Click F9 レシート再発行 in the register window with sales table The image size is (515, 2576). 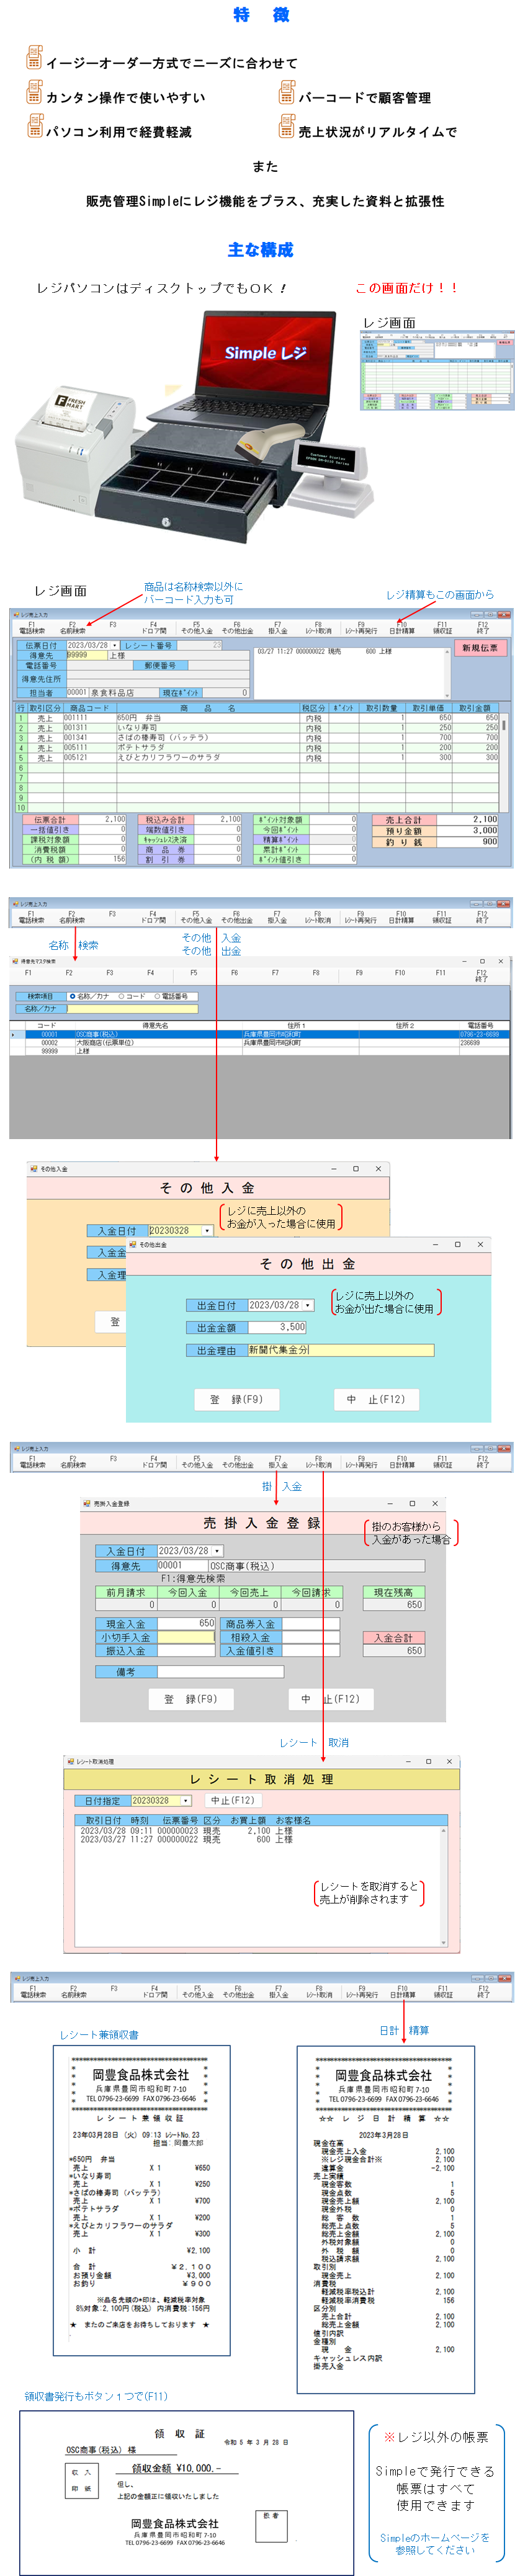(361, 628)
